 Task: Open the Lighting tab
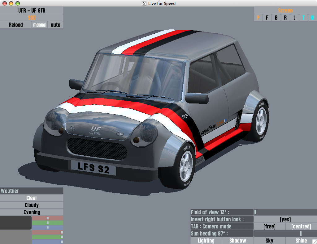206,241
